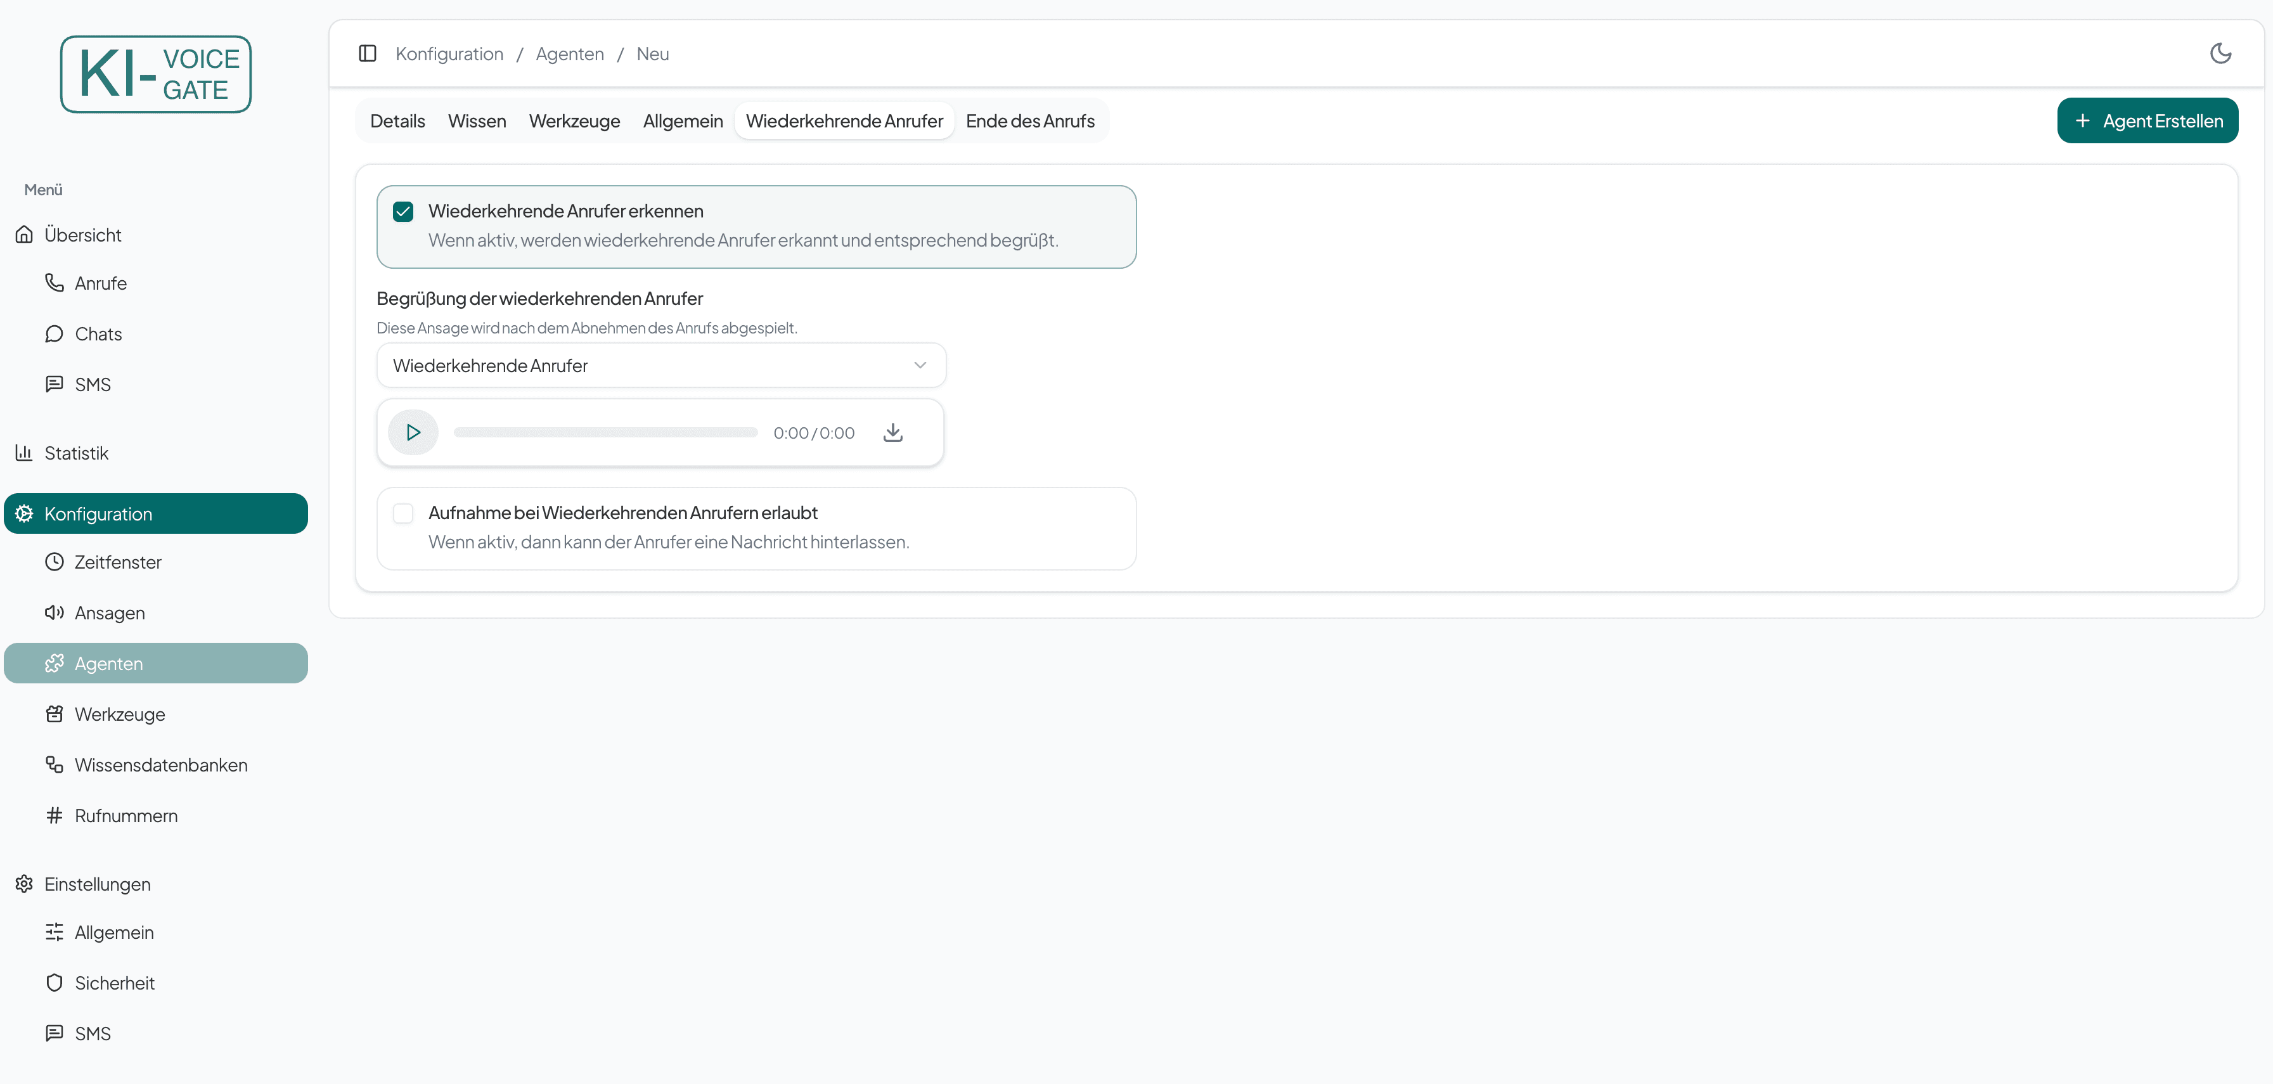Open Ansagen via the speaker icon
The height and width of the screenshot is (1084, 2273).
click(55, 612)
